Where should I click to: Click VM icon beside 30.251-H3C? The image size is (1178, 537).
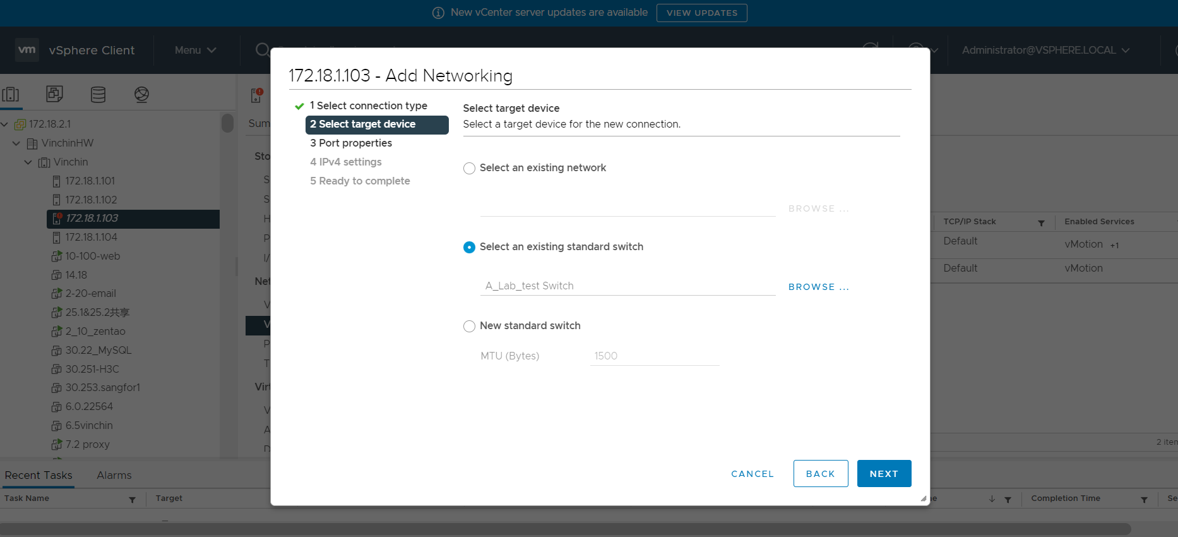[57, 370]
